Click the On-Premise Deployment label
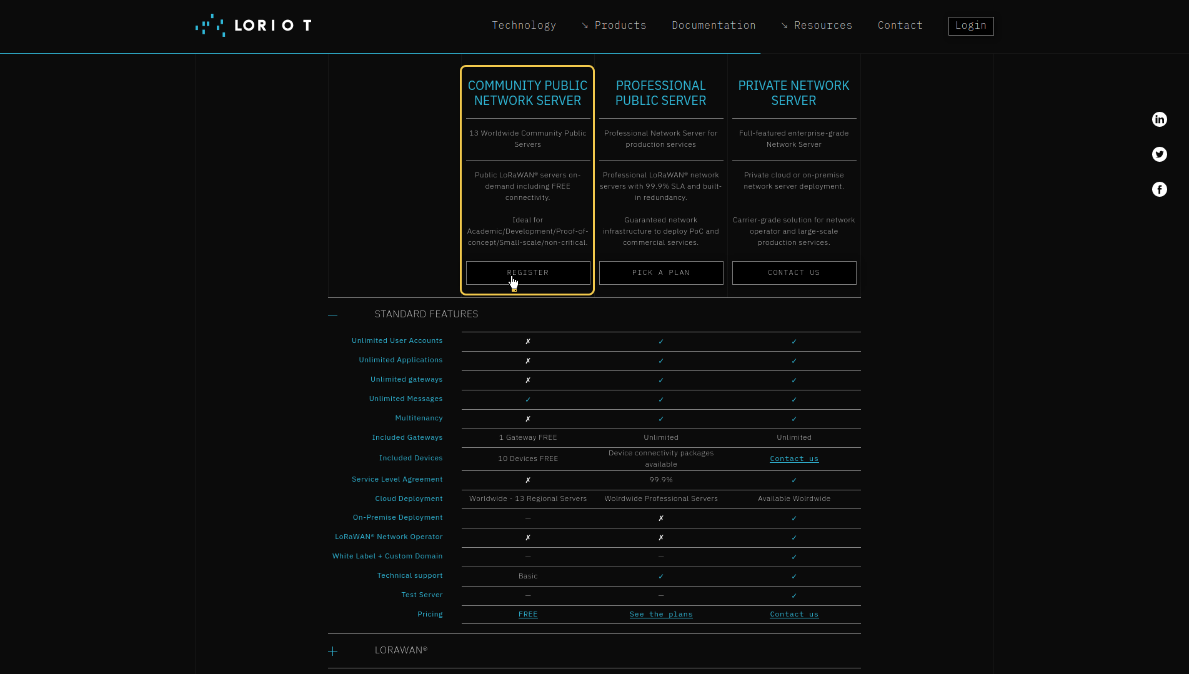 point(397,518)
